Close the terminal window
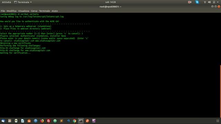Image resolution: width=221 pixels, height=124 pixels. tap(219, 7)
